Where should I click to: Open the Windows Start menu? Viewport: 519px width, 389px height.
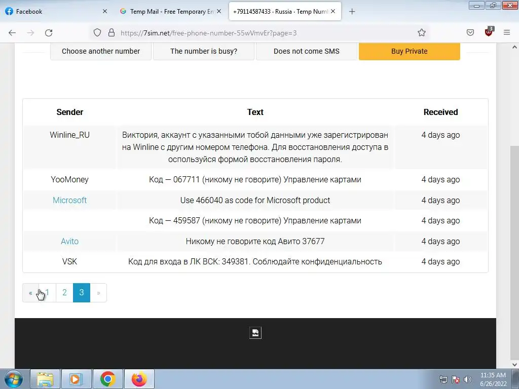click(x=14, y=379)
